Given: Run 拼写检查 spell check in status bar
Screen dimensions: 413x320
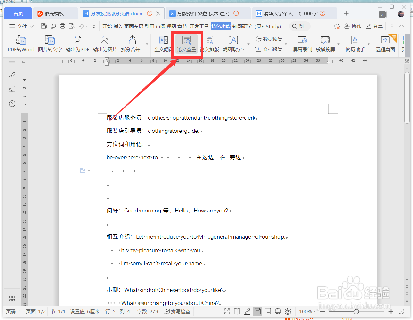Looking at the screenshot, I should (177, 311).
